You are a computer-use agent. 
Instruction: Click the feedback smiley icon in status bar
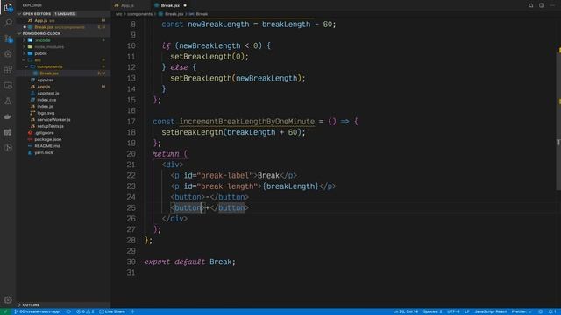pos(541,311)
